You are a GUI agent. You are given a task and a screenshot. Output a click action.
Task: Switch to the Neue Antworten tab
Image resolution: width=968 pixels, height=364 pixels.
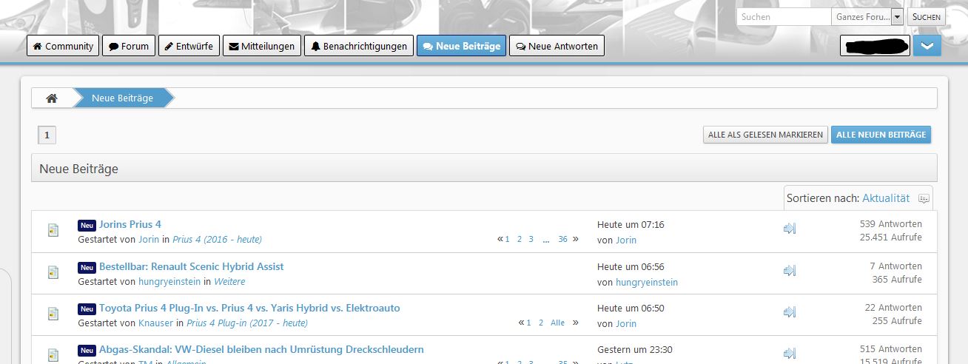[x=557, y=46]
